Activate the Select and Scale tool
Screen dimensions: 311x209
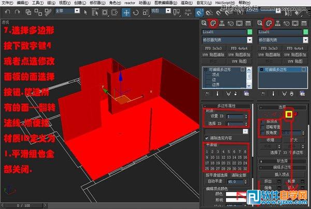click(x=145, y=13)
